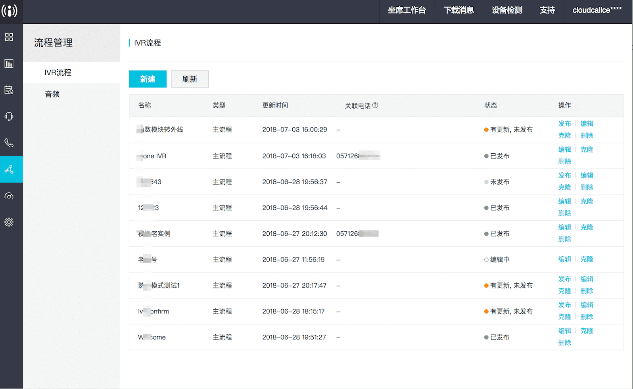Click 删除 for the row updated 19:56:44
The width and height of the screenshot is (633, 389).
click(565, 213)
